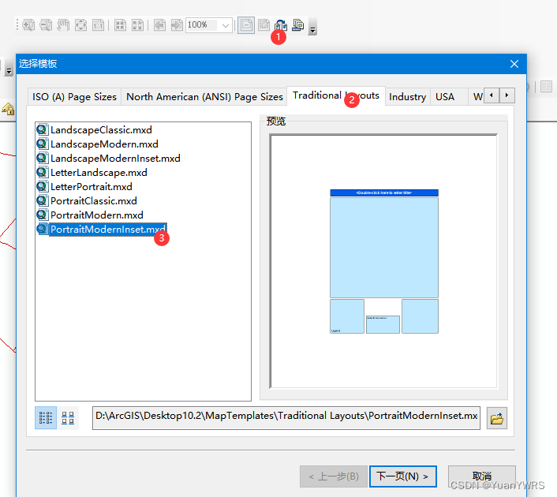
Task: Open the Industry tab
Action: 407,96
